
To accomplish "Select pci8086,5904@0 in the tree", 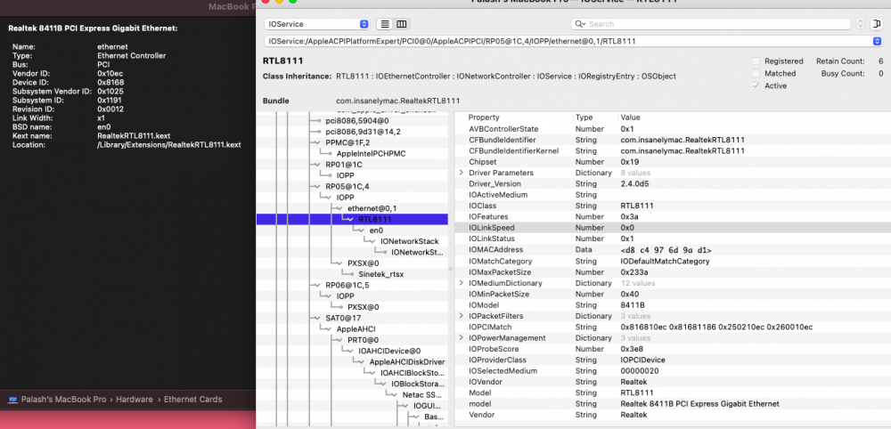I will [357, 120].
